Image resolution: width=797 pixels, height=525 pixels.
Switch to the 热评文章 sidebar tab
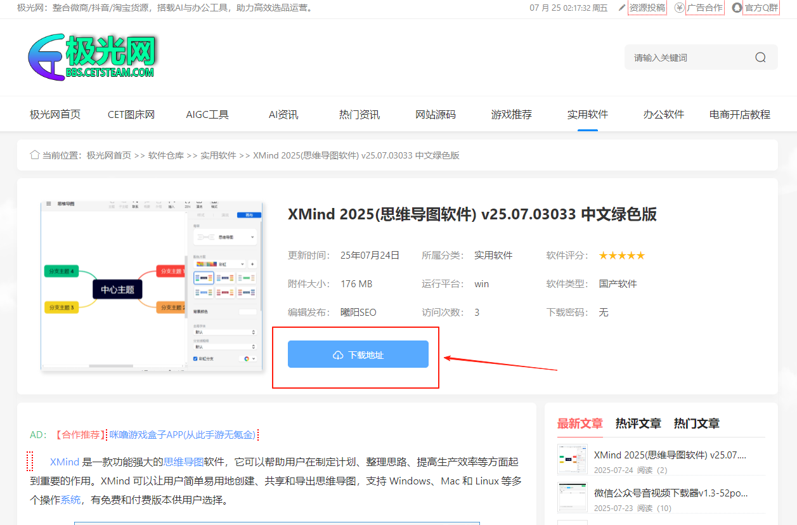tap(638, 424)
